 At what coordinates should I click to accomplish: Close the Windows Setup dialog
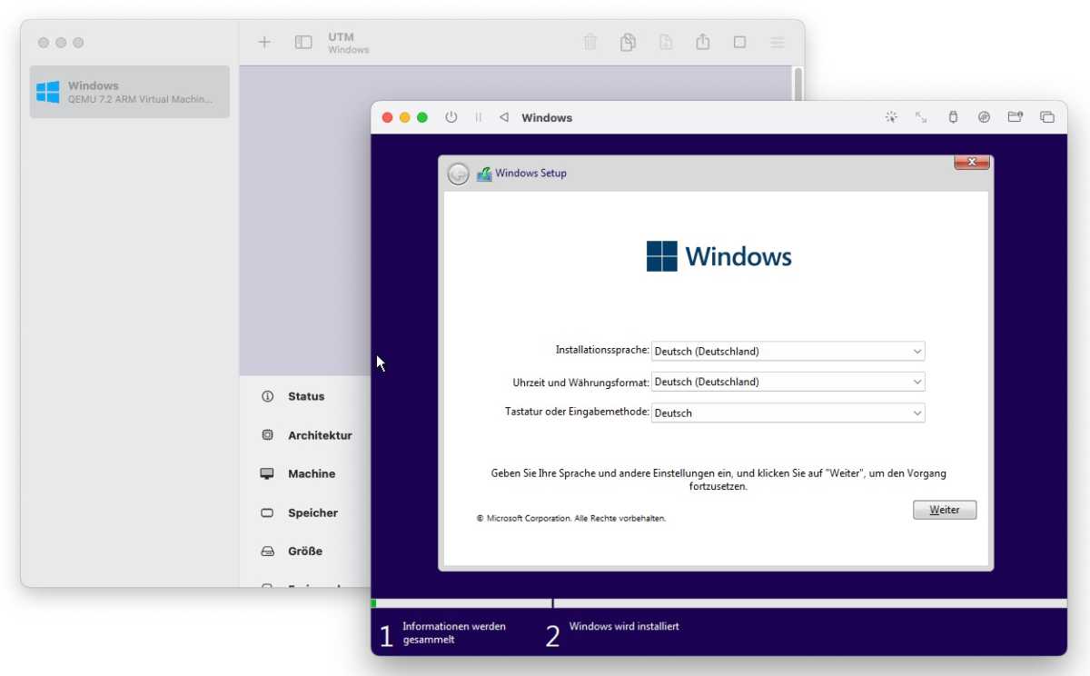point(972,162)
